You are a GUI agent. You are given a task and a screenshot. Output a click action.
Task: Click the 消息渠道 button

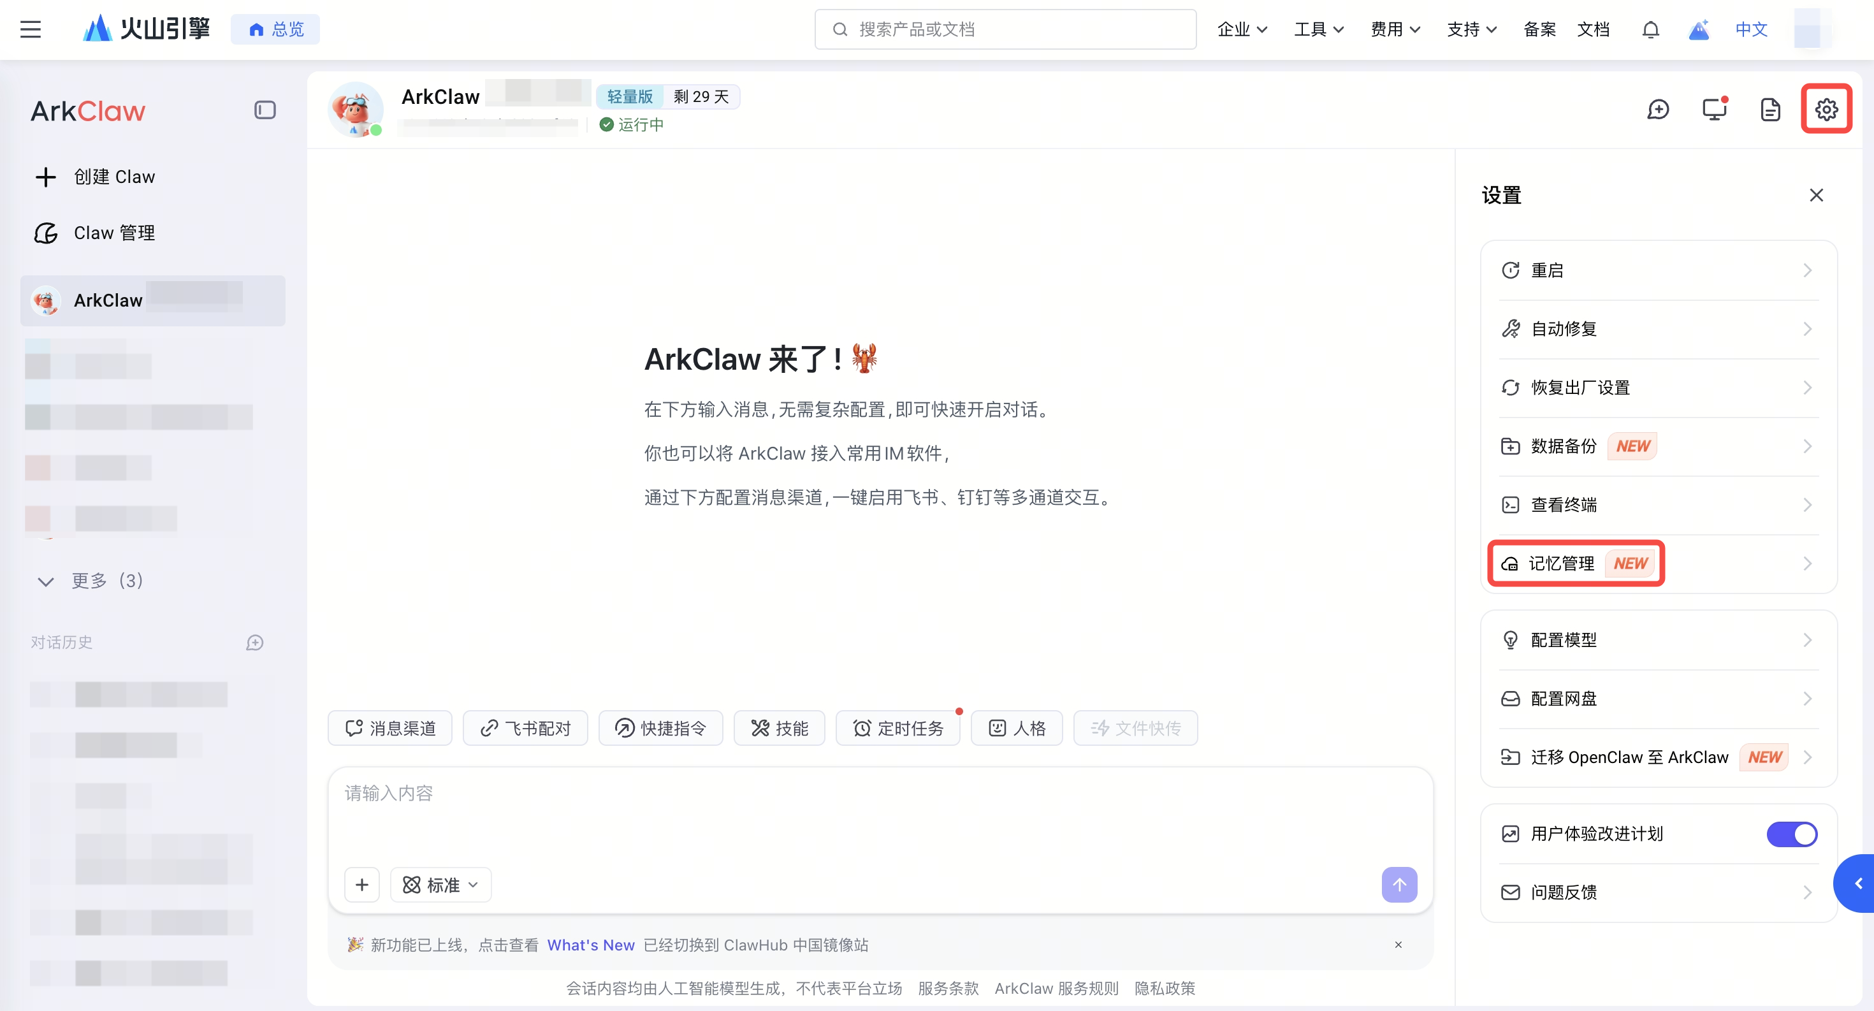point(390,727)
